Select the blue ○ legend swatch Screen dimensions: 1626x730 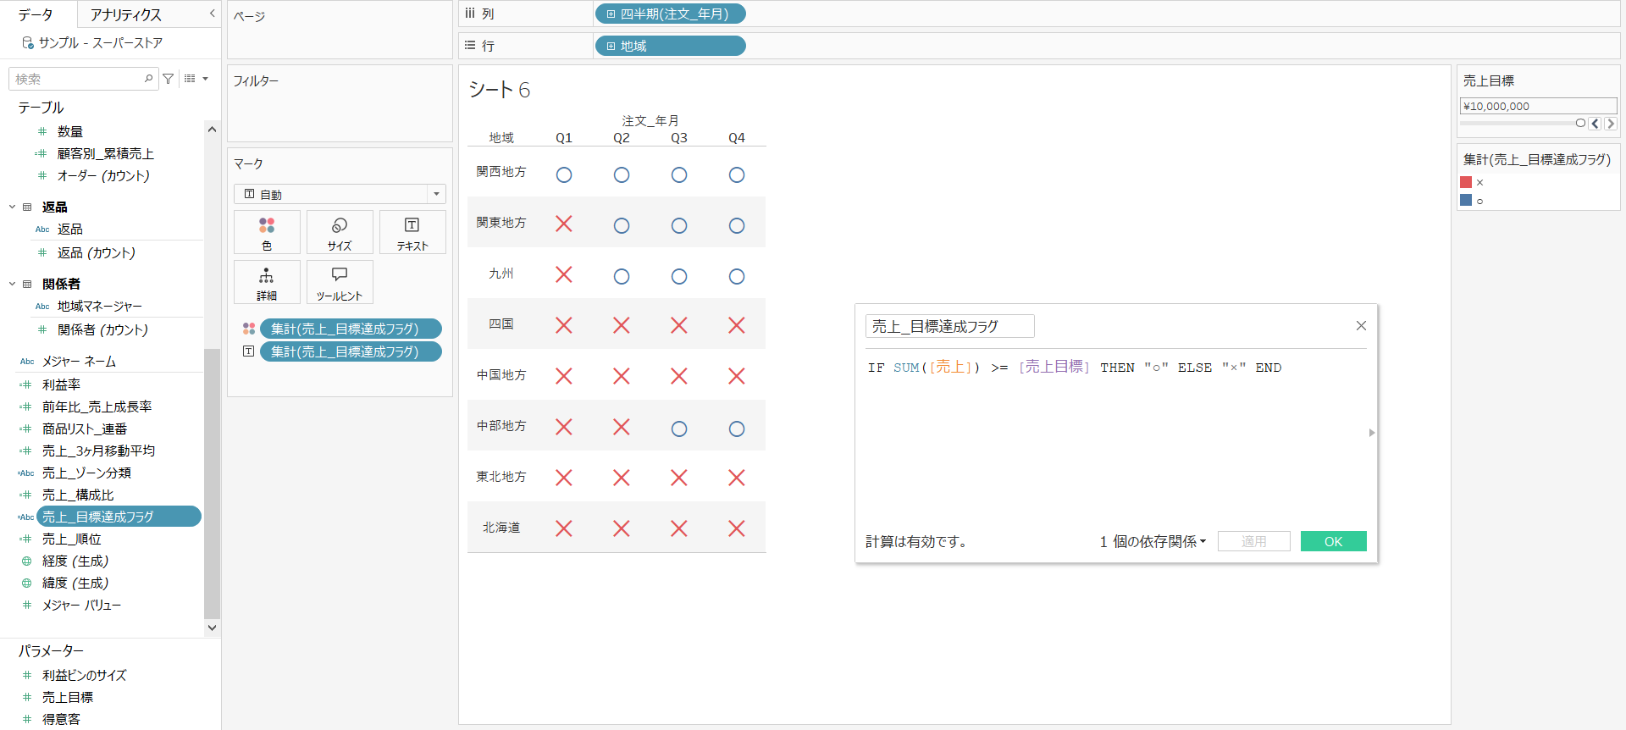pos(1466,200)
